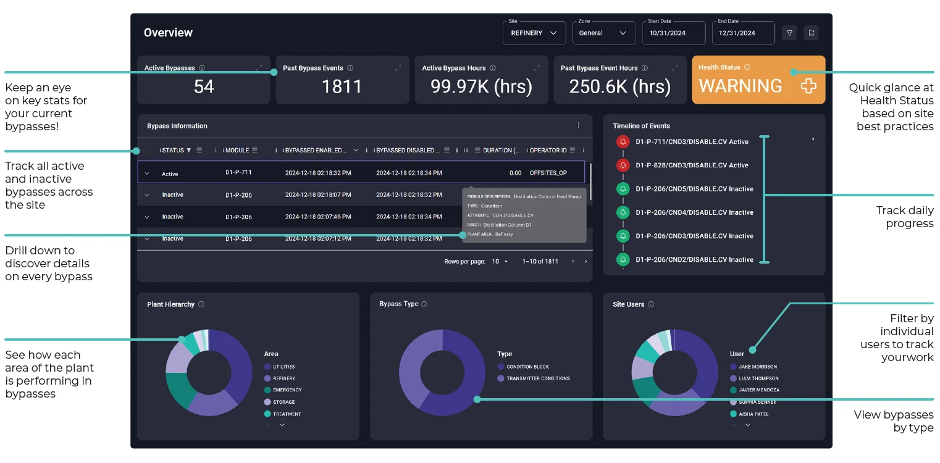This screenshot has width=940, height=463.
Task: Open the Site dropdown showing REFINERY
Action: coord(534,33)
